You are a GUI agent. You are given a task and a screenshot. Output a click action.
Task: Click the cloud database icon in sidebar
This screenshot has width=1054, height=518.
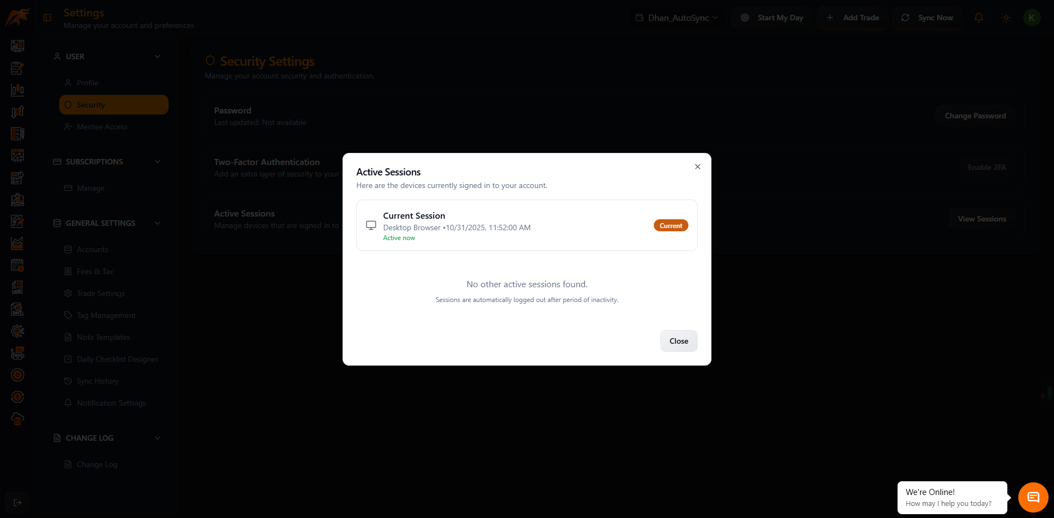pos(18,418)
